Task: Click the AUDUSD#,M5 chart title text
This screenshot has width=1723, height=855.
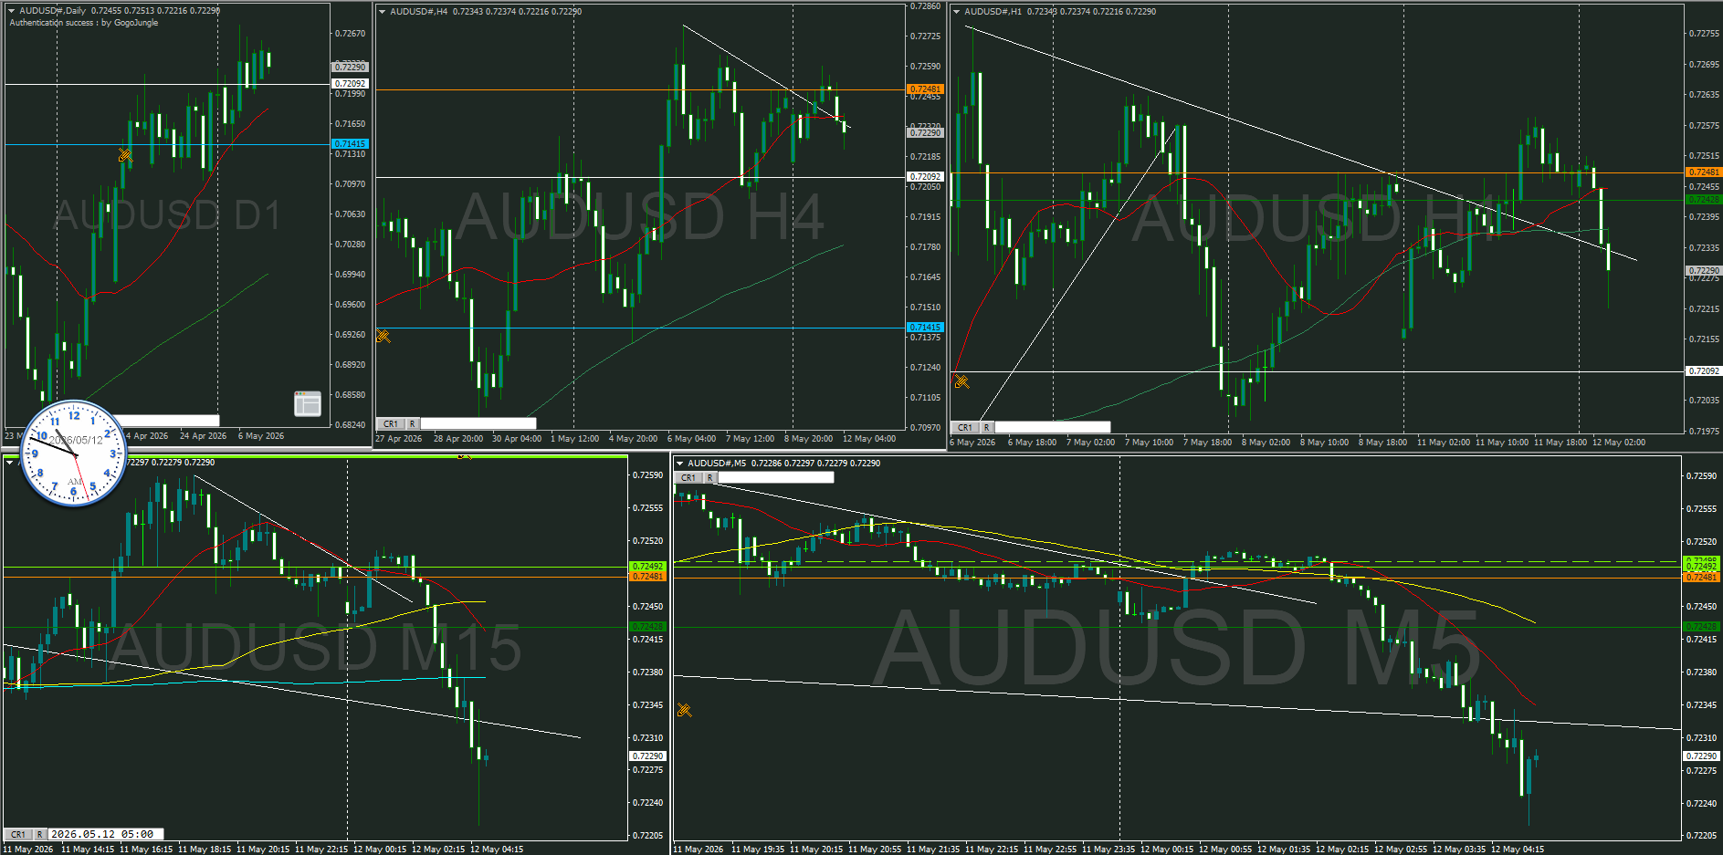Action: [717, 464]
